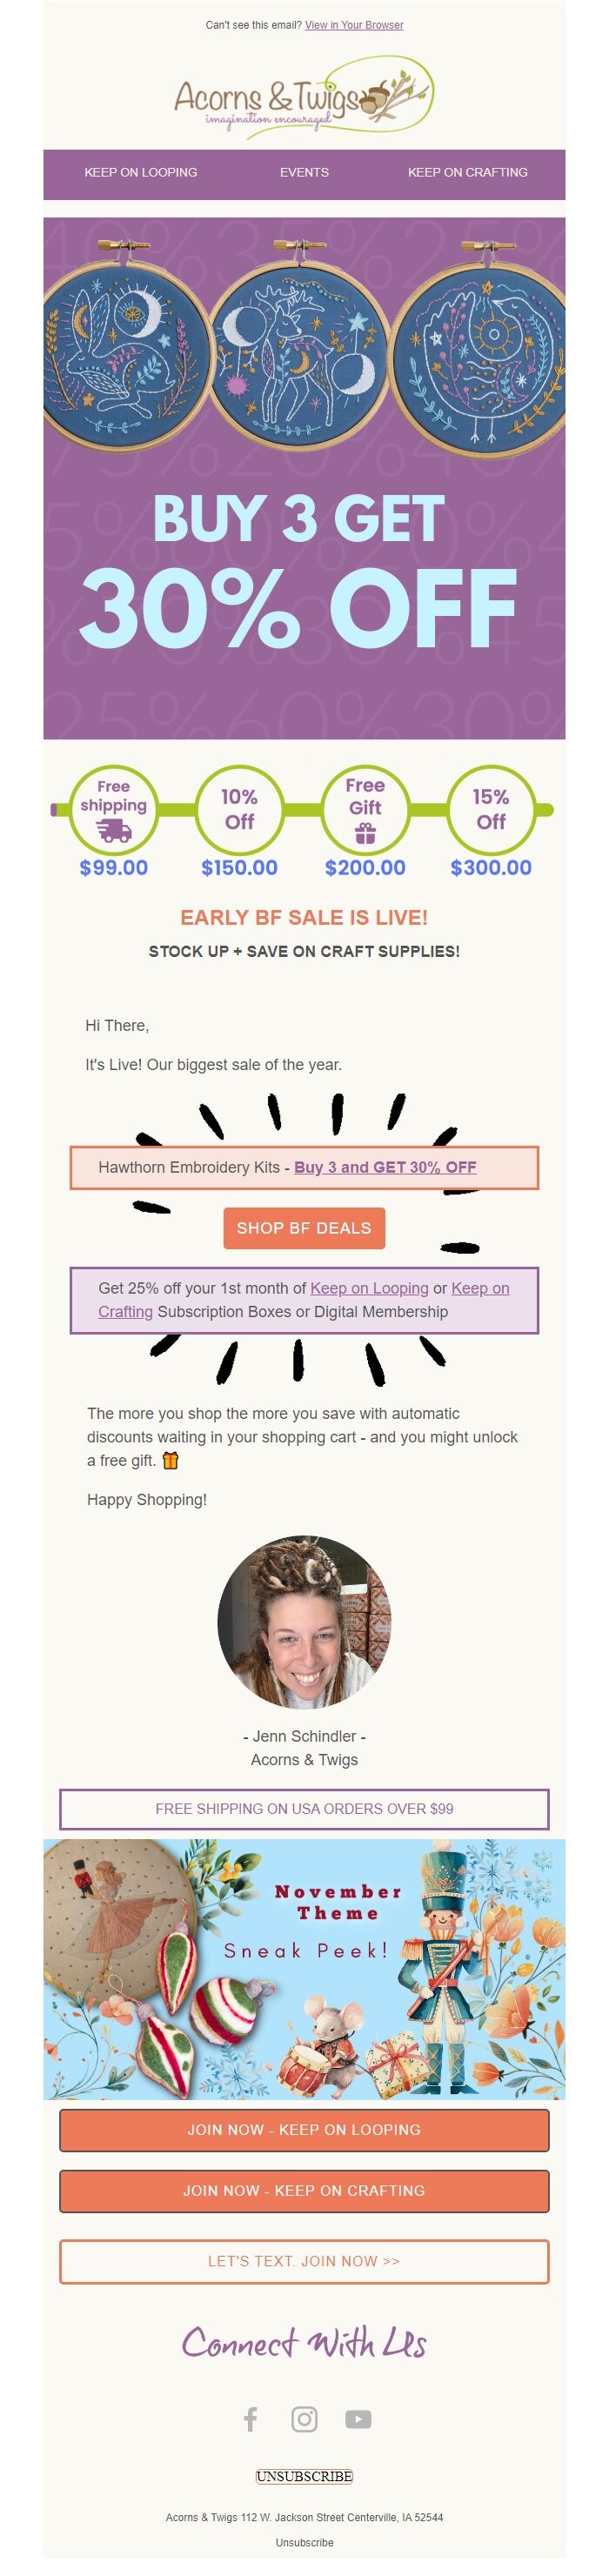Click the SHOP BF DEALS button
609x2576 pixels.
click(304, 1228)
